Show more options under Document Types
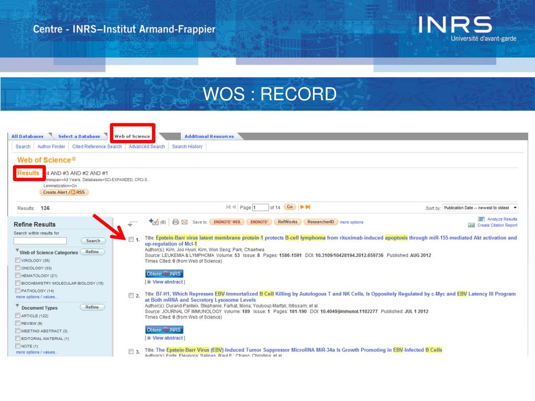535x401 pixels. pos(37,352)
